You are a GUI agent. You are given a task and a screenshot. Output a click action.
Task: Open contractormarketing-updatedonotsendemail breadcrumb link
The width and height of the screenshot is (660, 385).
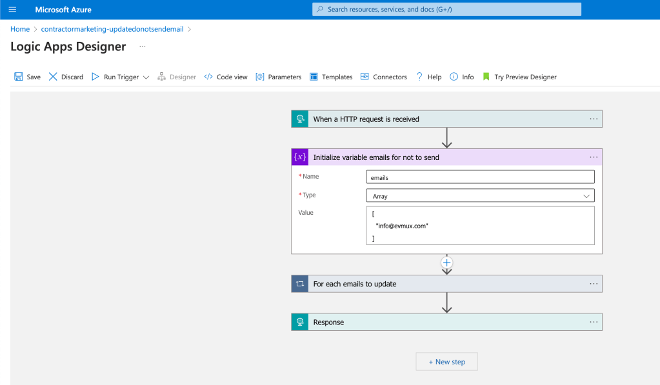tap(112, 29)
